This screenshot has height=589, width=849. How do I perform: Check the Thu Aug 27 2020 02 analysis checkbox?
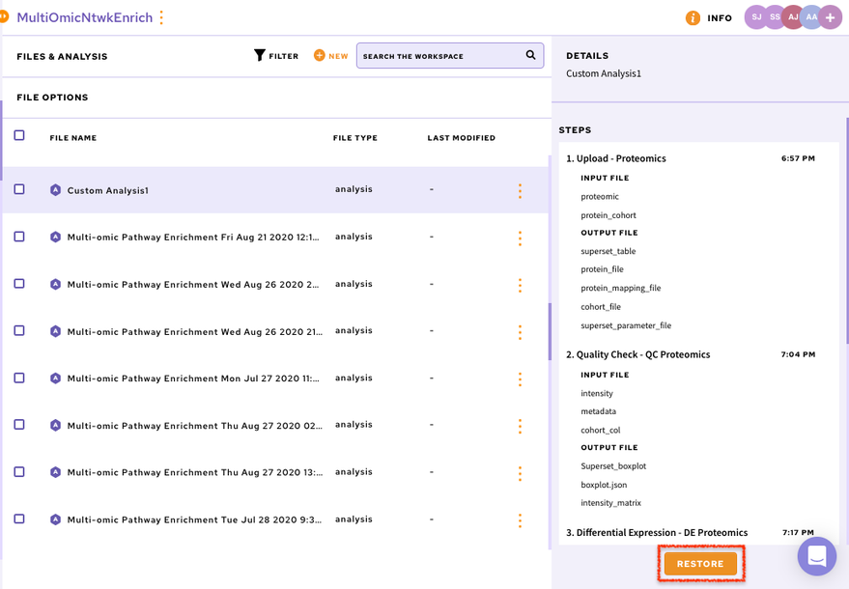pos(19,425)
